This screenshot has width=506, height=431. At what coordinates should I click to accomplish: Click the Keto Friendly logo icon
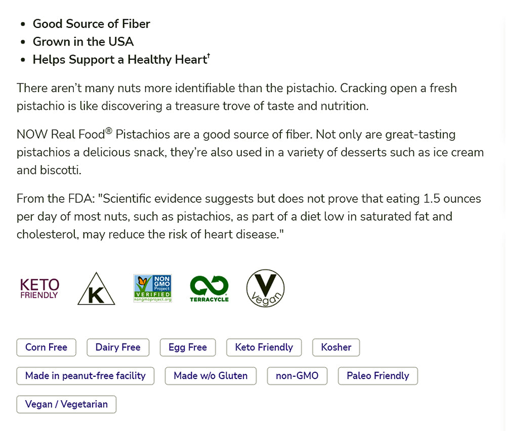pyautogui.click(x=39, y=288)
